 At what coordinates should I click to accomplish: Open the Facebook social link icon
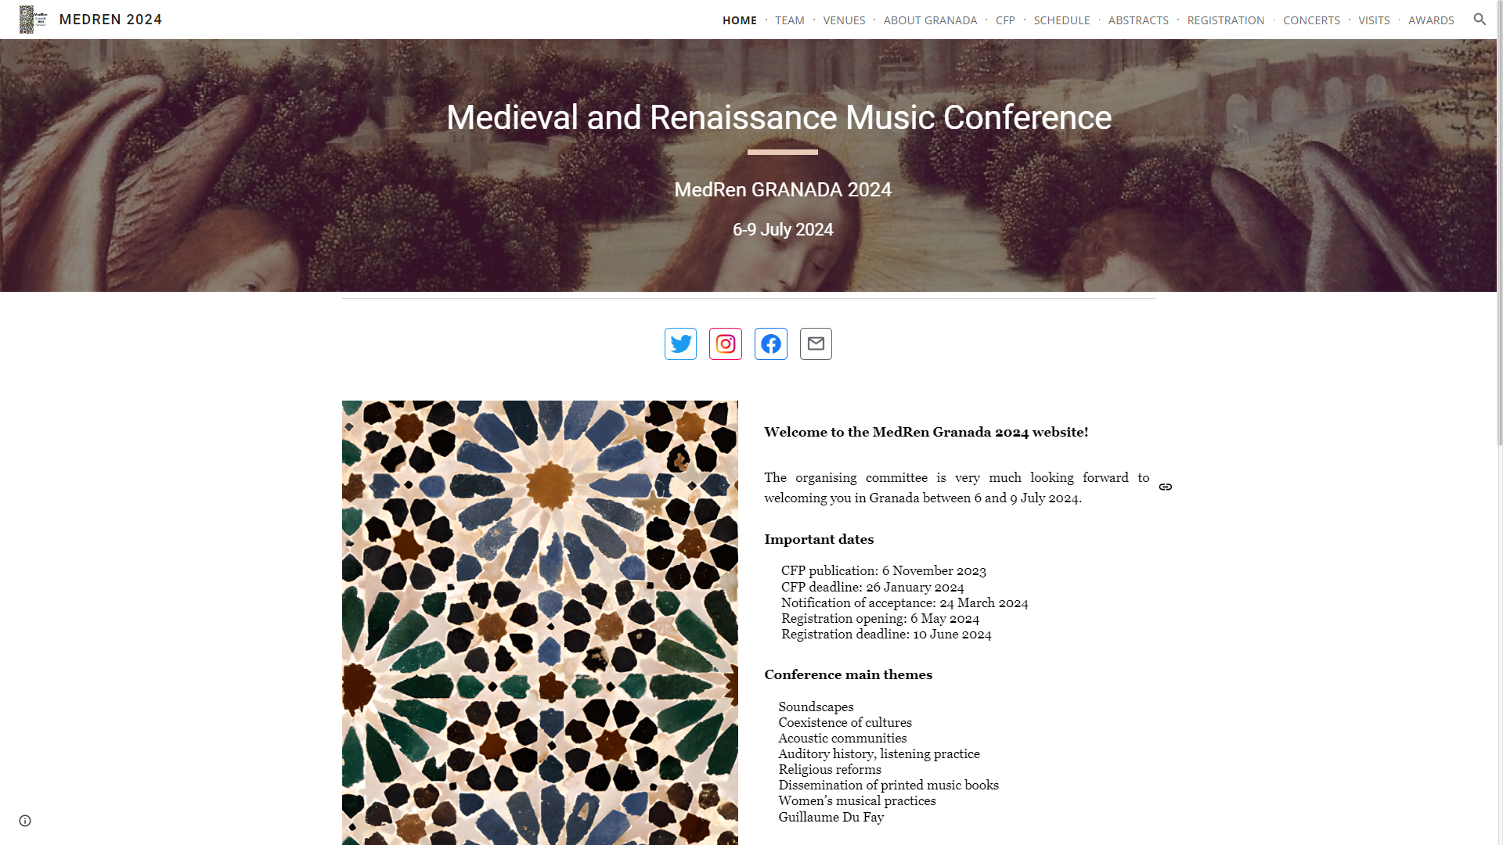(x=771, y=344)
